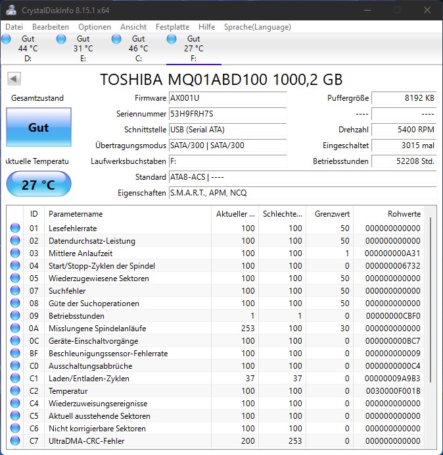Click the blue status orb for drive D:
Viewport: 443px width, 455px height.
pyautogui.click(x=6, y=39)
